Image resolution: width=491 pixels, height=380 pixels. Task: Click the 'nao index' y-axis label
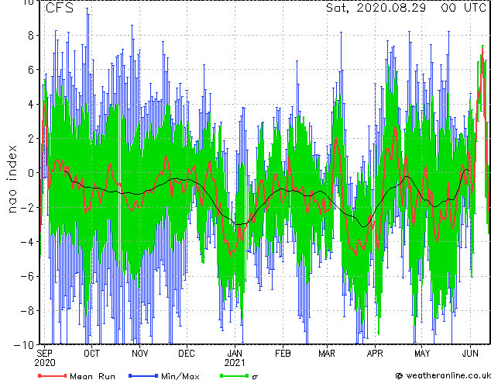pyautogui.click(x=12, y=179)
